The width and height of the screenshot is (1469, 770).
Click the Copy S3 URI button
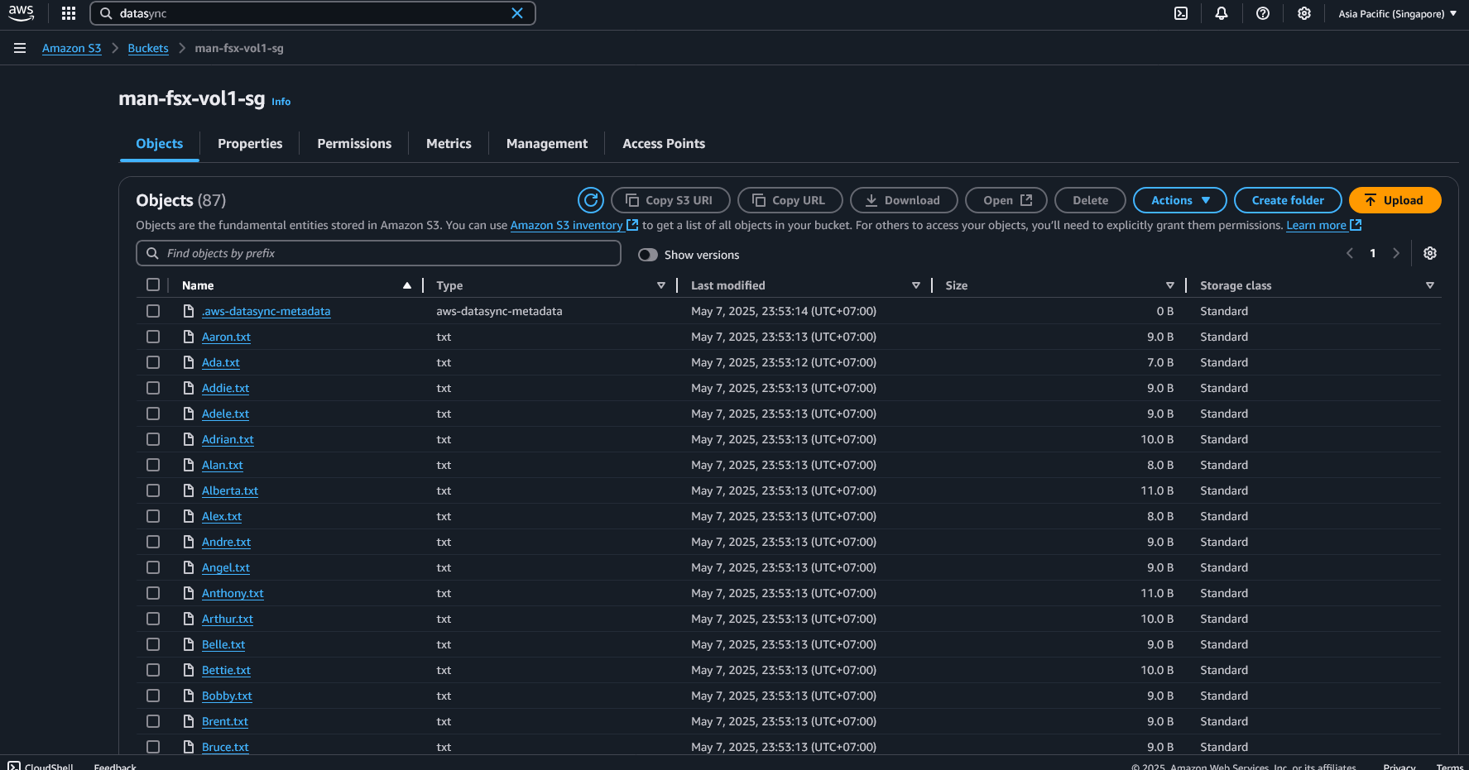tap(670, 200)
